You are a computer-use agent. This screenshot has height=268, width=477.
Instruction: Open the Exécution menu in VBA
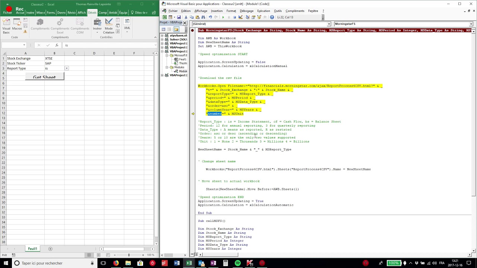263,11
